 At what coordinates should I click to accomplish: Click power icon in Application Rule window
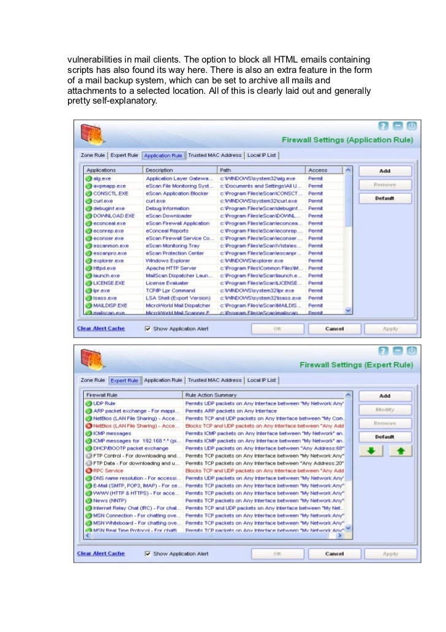(411, 126)
